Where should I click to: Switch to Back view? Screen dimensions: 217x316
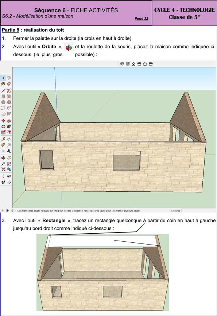pyautogui.click(x=145, y=64)
